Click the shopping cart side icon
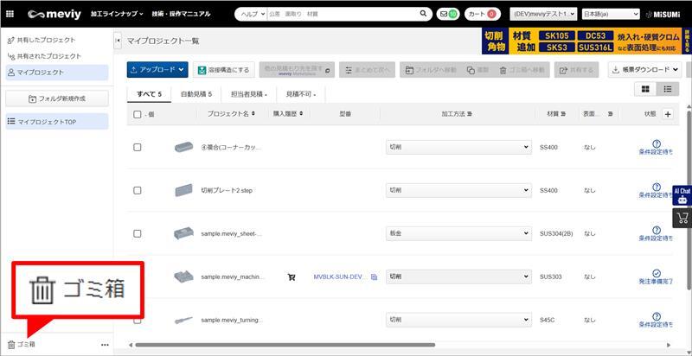The image size is (692, 356). pyautogui.click(x=682, y=218)
